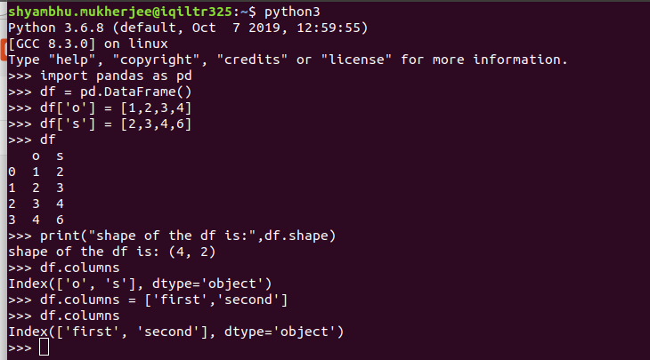Click the orange dock icon at the left edge
Image resolution: width=650 pixels, height=360 pixels.
pos(3,50)
